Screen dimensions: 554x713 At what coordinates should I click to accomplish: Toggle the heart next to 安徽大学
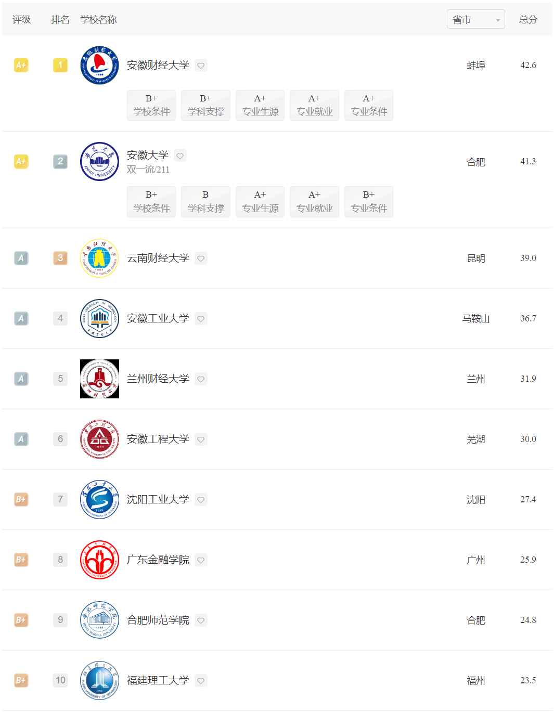(x=180, y=155)
